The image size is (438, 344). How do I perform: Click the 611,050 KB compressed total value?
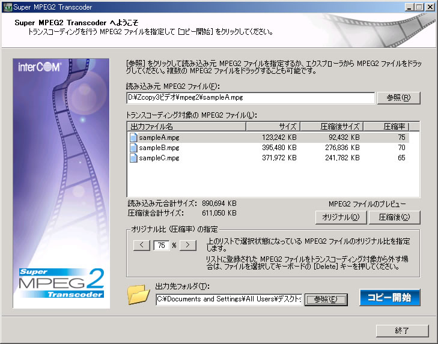219,213
